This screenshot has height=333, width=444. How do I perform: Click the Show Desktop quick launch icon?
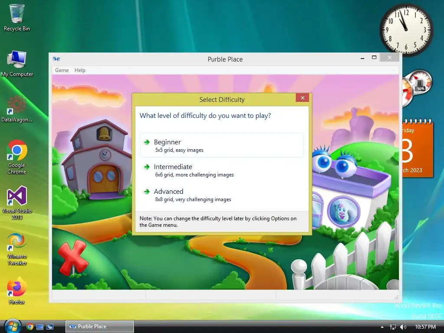[40, 327]
